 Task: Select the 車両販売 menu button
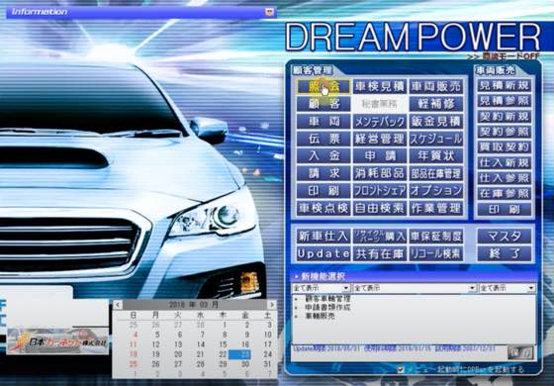(x=436, y=87)
